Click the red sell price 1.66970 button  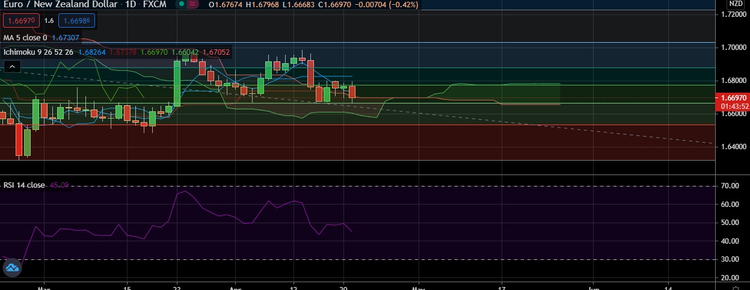click(22, 21)
